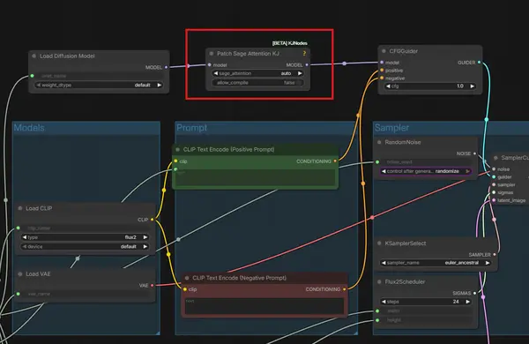
Task: Collapse the Load Diffusion Model node via its title dot
Action: click(34, 56)
